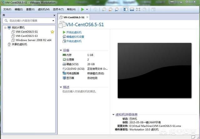
Task: Click the configuration file path text
Action: click(x=155, y=126)
